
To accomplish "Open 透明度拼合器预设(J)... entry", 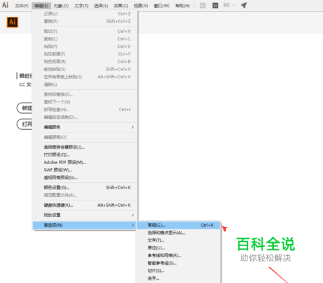I will coord(85,147).
